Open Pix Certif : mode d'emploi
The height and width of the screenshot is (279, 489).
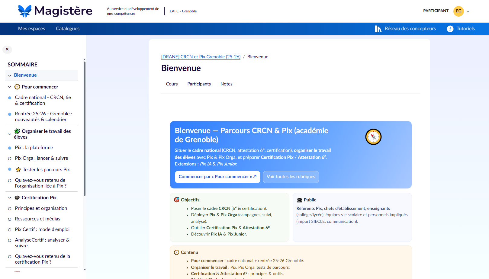coord(42,229)
